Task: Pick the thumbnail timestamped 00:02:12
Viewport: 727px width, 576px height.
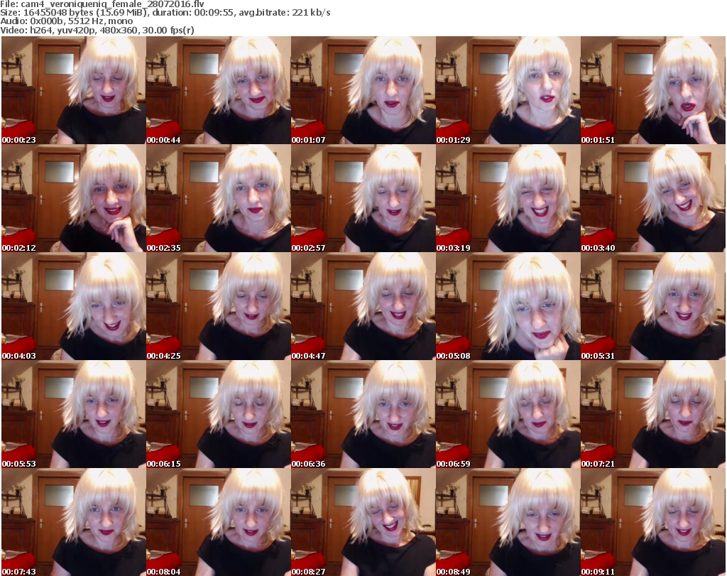Action: tap(74, 198)
